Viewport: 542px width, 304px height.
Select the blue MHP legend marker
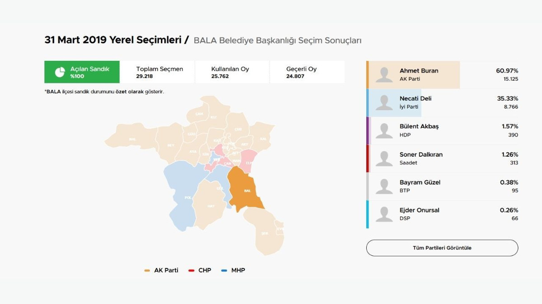point(224,271)
